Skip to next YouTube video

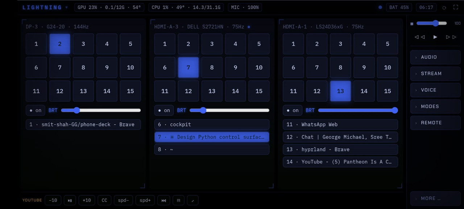coord(163,200)
